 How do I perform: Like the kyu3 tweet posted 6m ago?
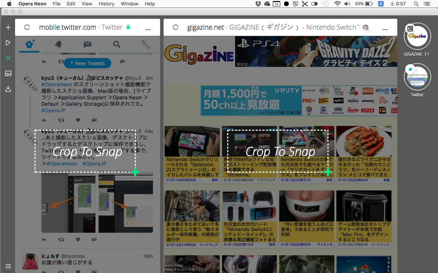(78, 120)
